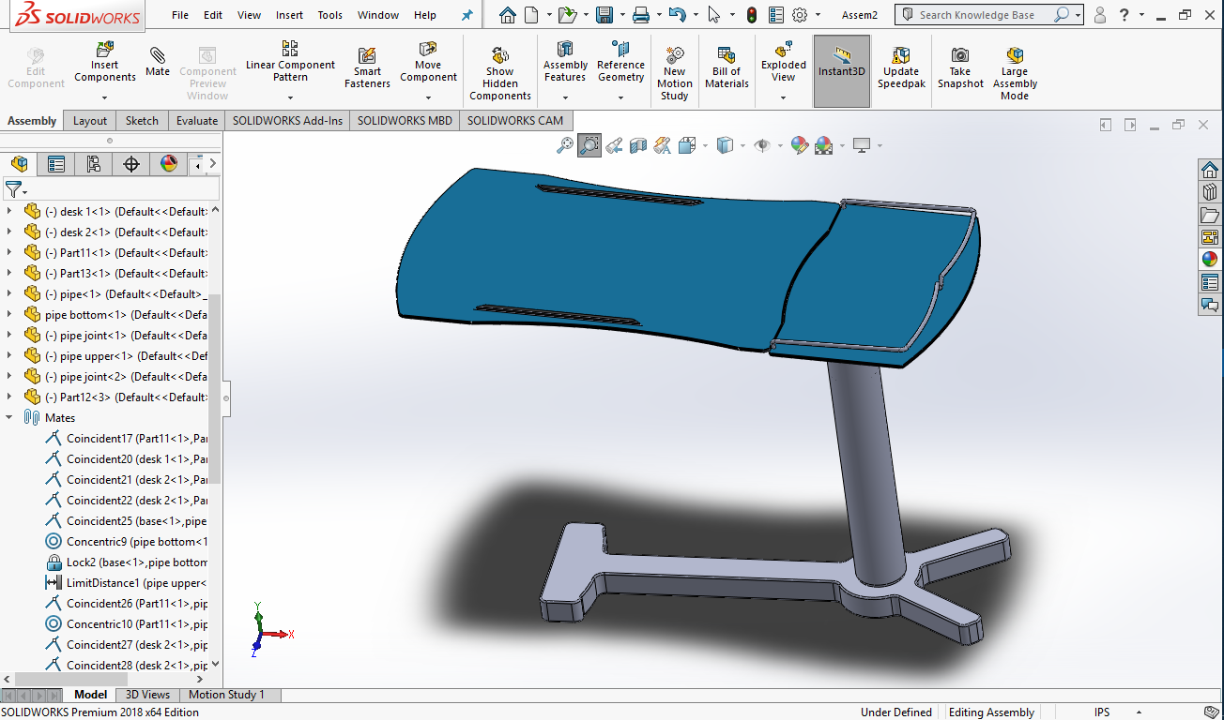
Task: Click the Save icon
Action: [604, 15]
